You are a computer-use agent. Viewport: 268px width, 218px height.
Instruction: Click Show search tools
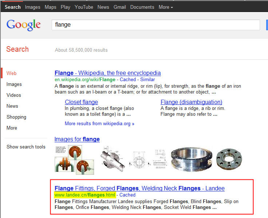(x=26, y=147)
